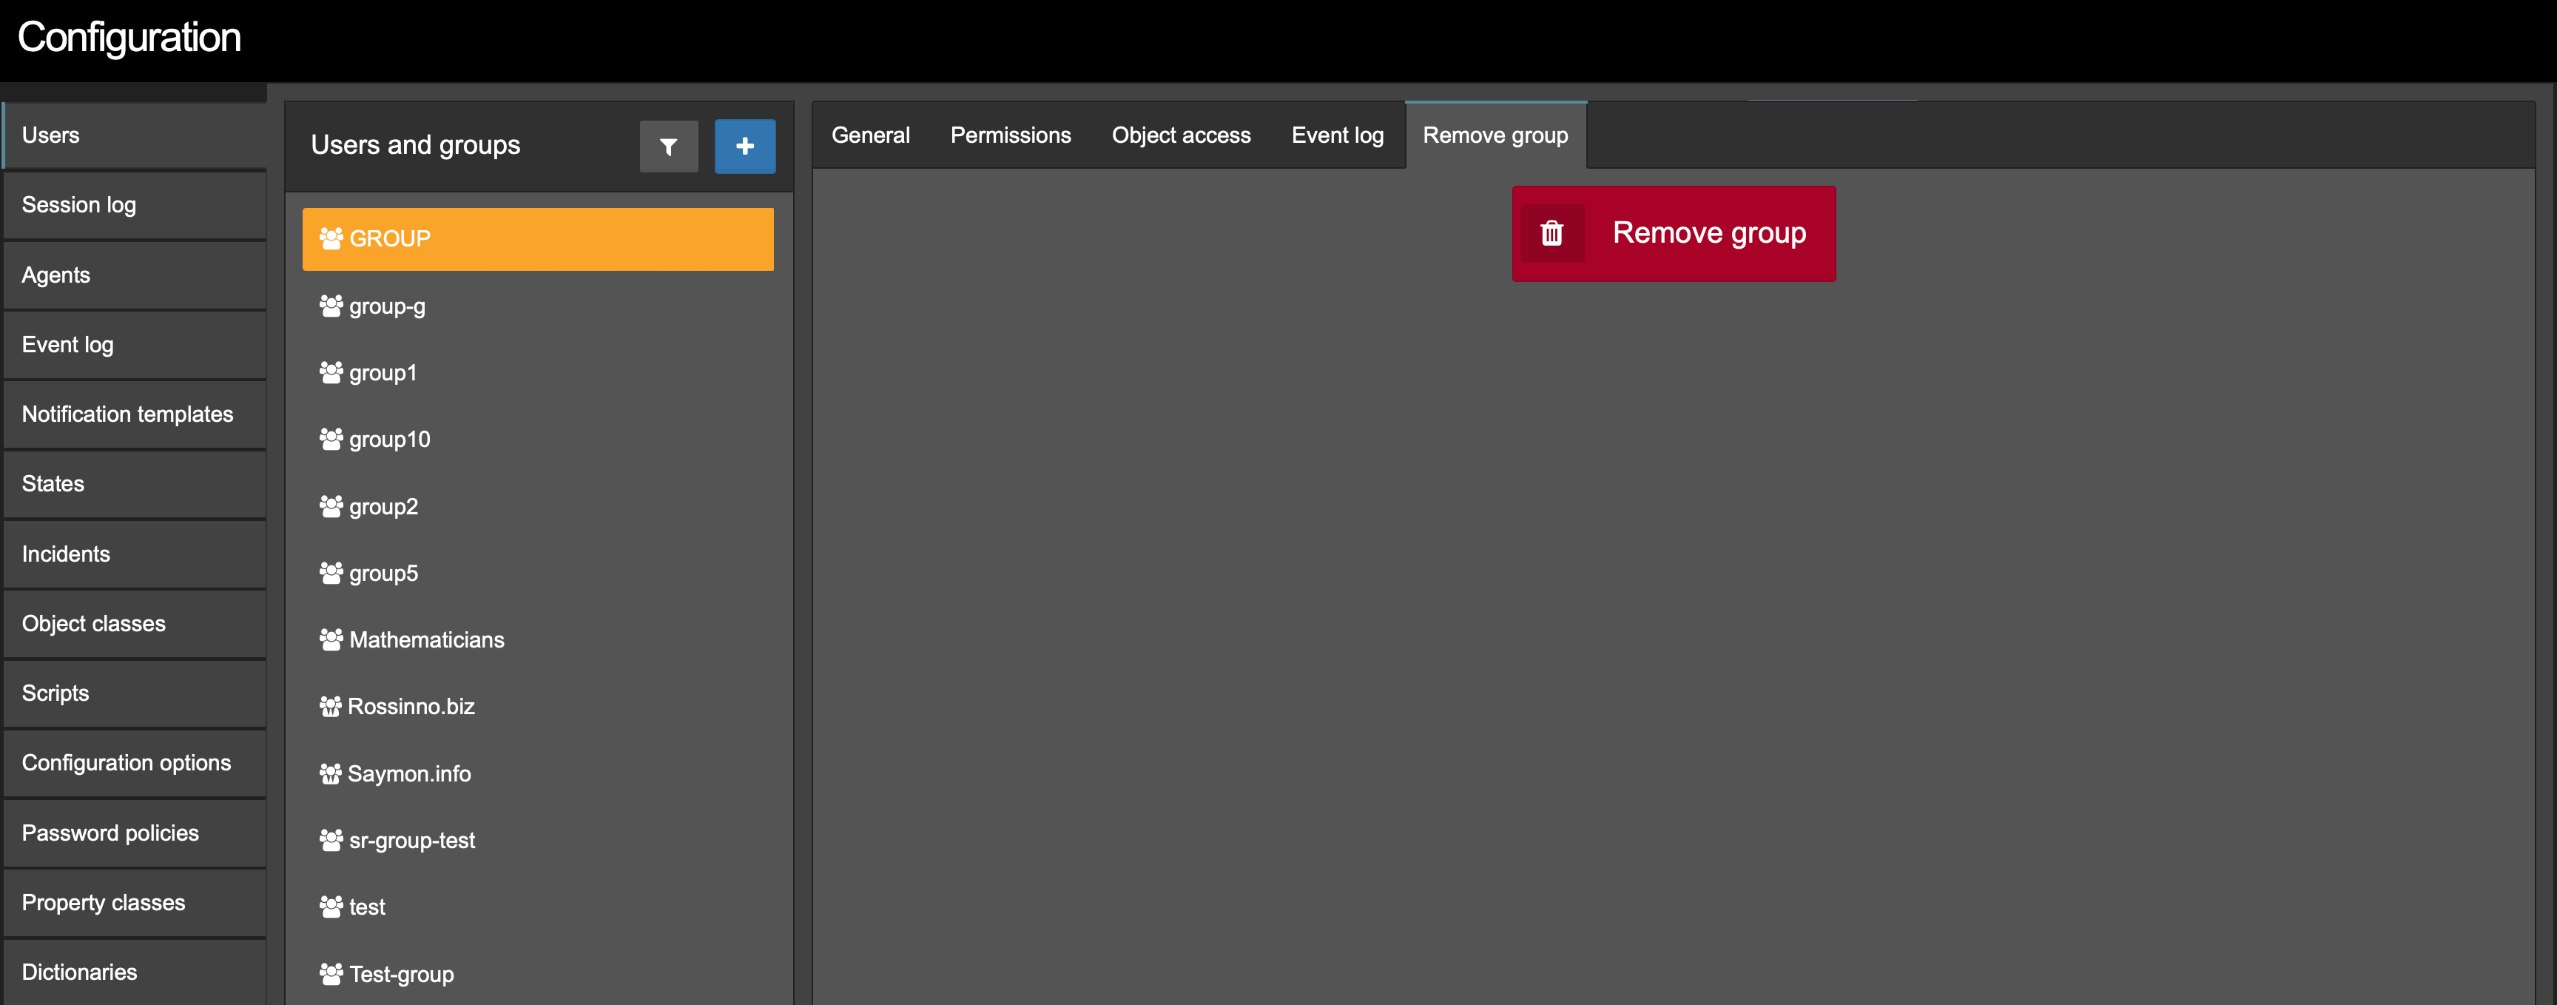Click the red Remove group button
Screen dimensions: 2557x1005
pyautogui.click(x=1674, y=233)
